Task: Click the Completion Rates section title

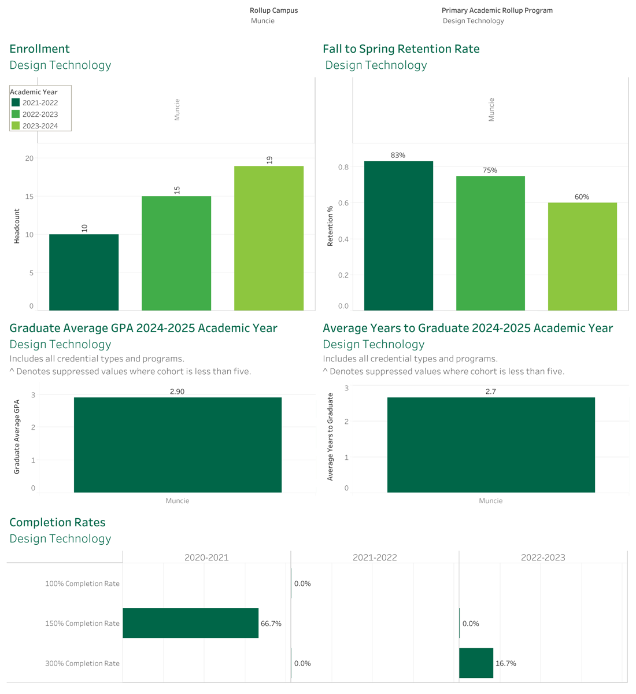Action: (x=57, y=522)
